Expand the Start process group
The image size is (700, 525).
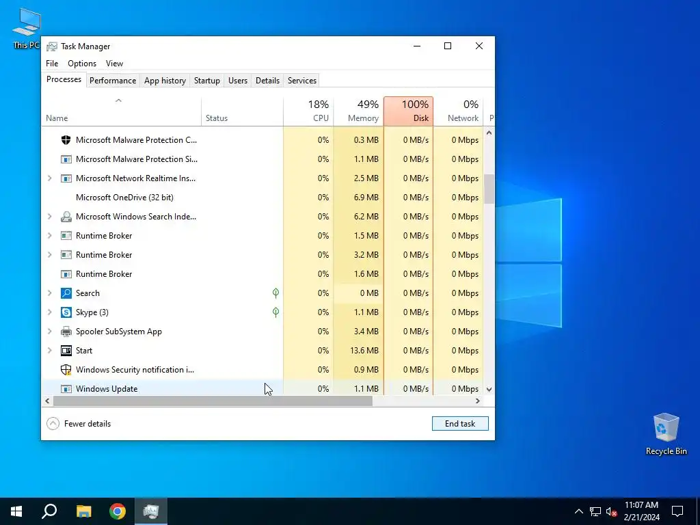(x=49, y=351)
